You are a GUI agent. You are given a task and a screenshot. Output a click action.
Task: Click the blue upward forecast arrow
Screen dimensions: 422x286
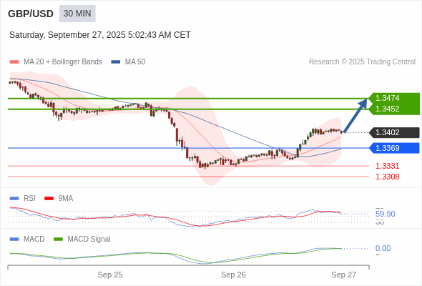(355, 116)
